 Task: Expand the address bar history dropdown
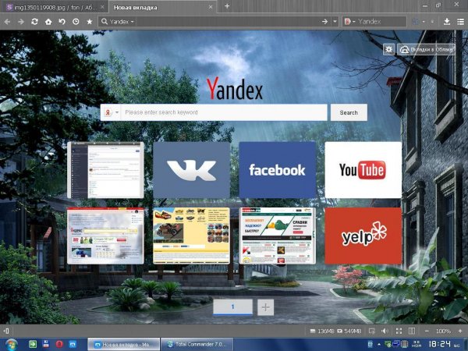pos(335,22)
